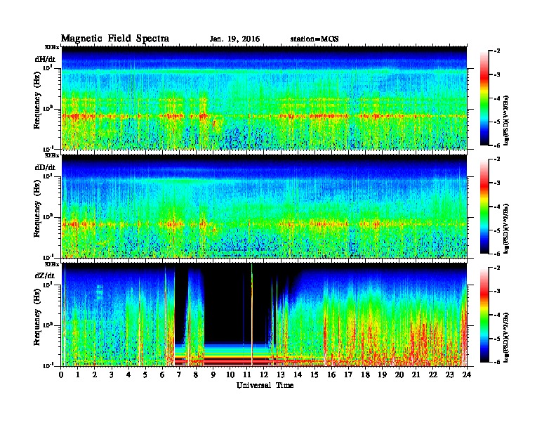Click the dH/dt spectrogram plot area

click(264, 98)
